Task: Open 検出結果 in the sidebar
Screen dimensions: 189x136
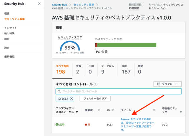Action: (9, 33)
